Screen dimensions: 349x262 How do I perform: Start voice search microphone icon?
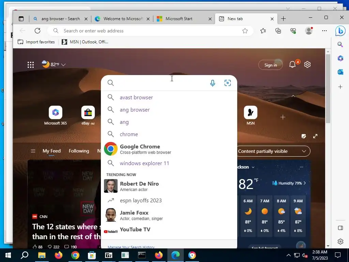coord(213,83)
